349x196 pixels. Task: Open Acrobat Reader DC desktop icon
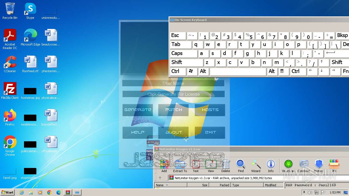pyautogui.click(x=10, y=39)
